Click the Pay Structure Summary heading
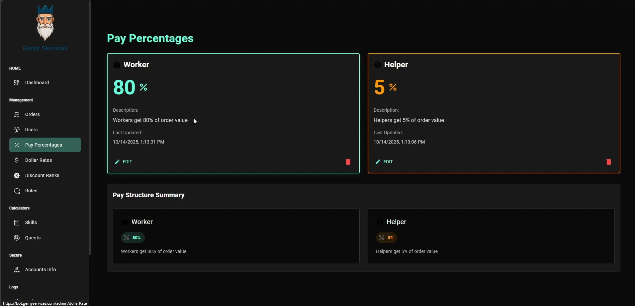 148,195
